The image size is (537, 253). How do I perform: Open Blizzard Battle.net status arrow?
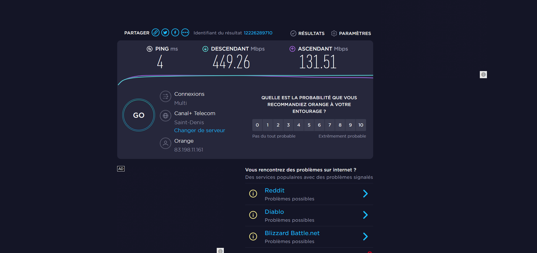(x=365, y=237)
